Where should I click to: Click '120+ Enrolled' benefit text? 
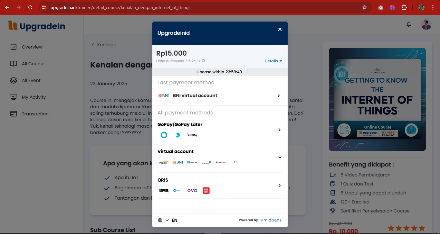pyautogui.click(x=355, y=202)
